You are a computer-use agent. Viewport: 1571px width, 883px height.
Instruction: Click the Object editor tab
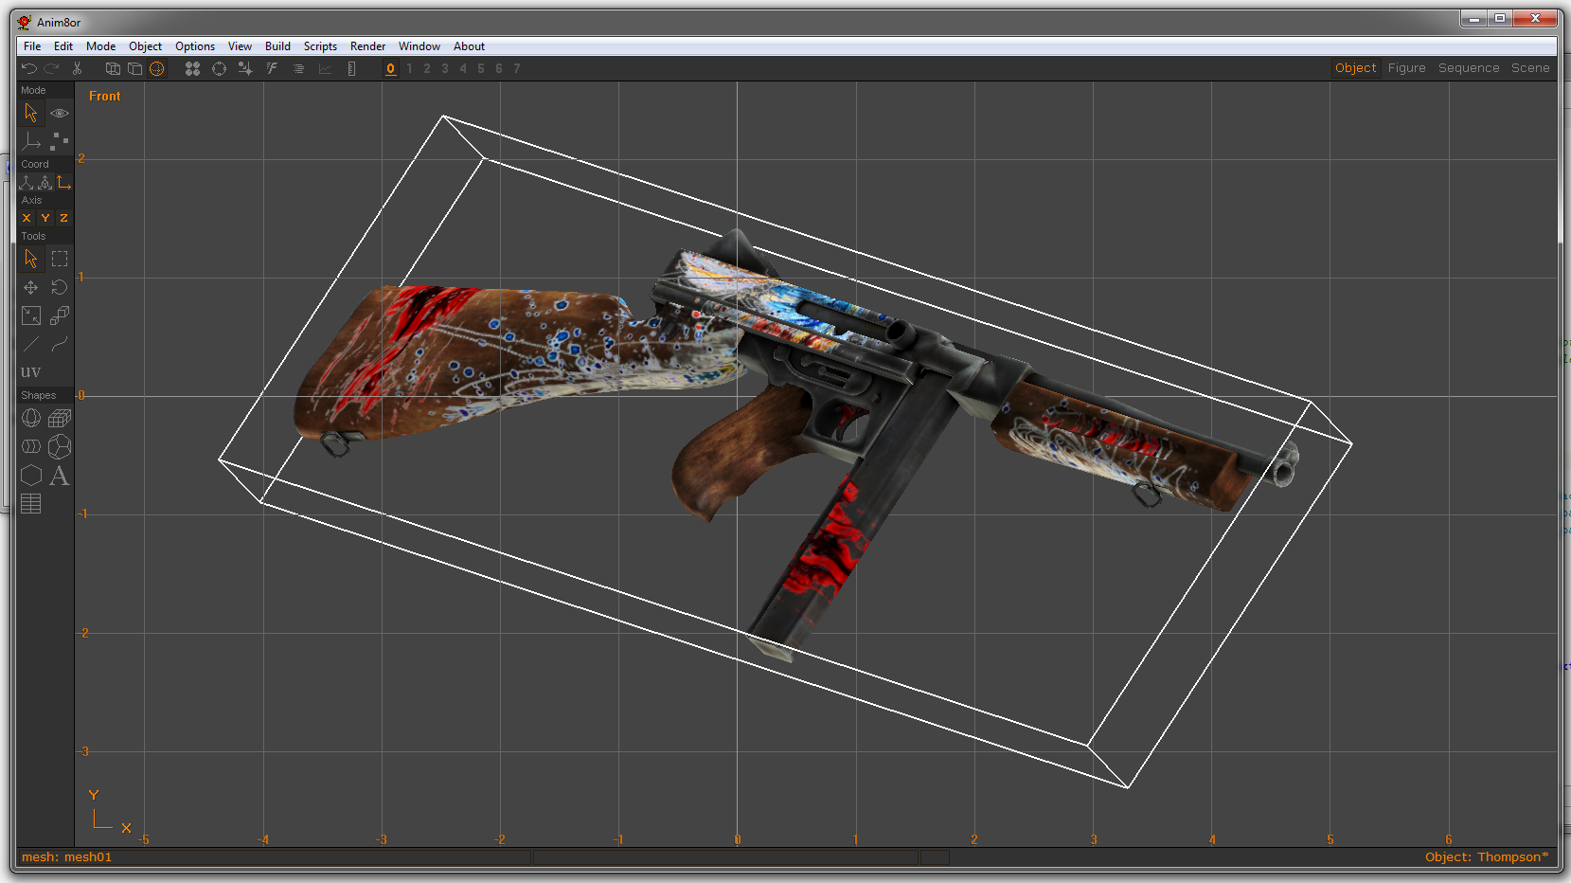[1355, 68]
